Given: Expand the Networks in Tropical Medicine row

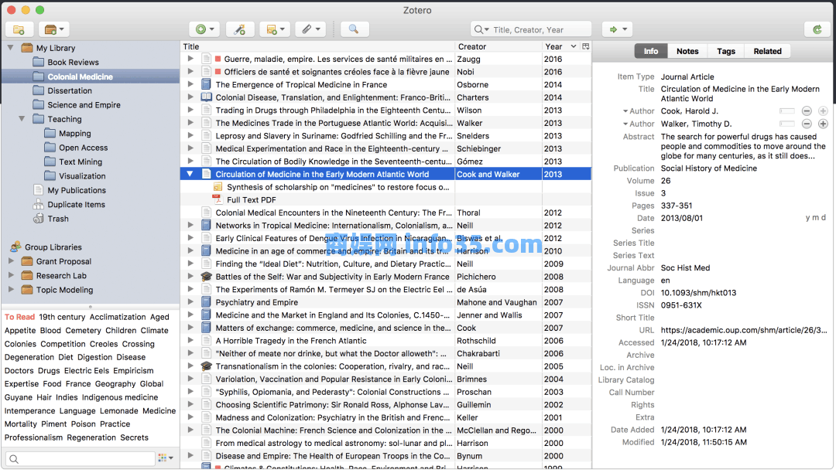Looking at the screenshot, I should (190, 225).
